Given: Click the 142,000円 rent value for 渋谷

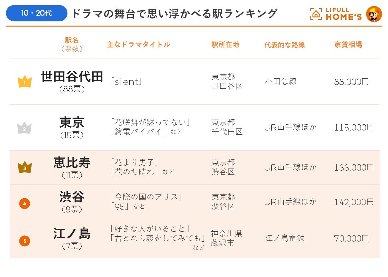Looking at the screenshot, I should [x=354, y=202].
